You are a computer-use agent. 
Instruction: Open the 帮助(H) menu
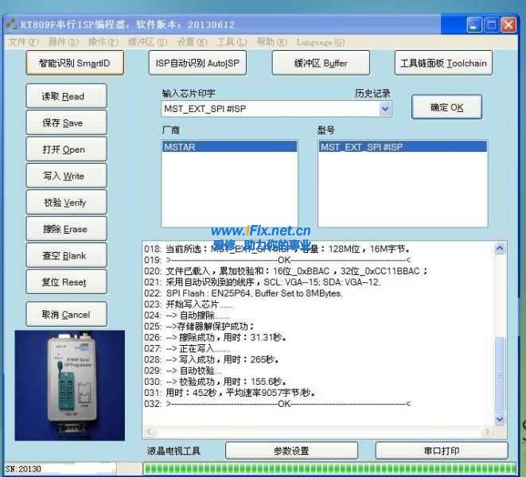click(271, 42)
